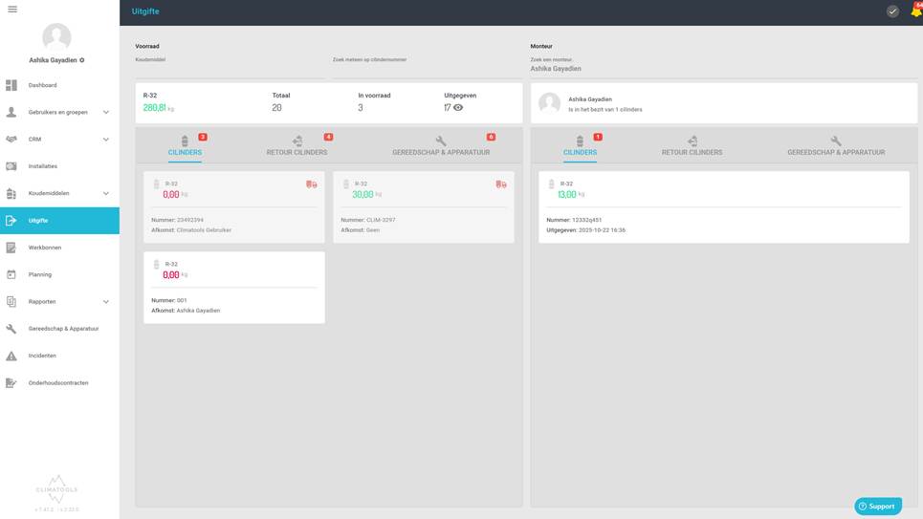This screenshot has width=923, height=519.
Task: Select Retour Cilinders tab in Monteur panel
Action: point(692,146)
